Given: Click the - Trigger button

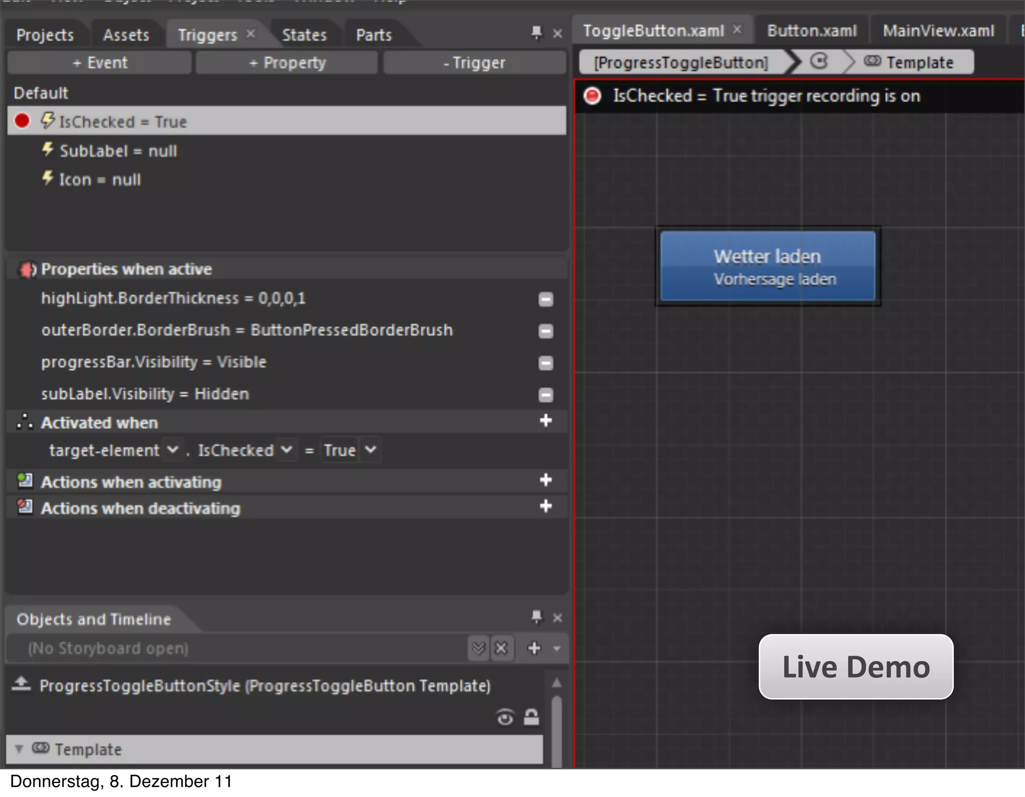Looking at the screenshot, I should coord(474,63).
